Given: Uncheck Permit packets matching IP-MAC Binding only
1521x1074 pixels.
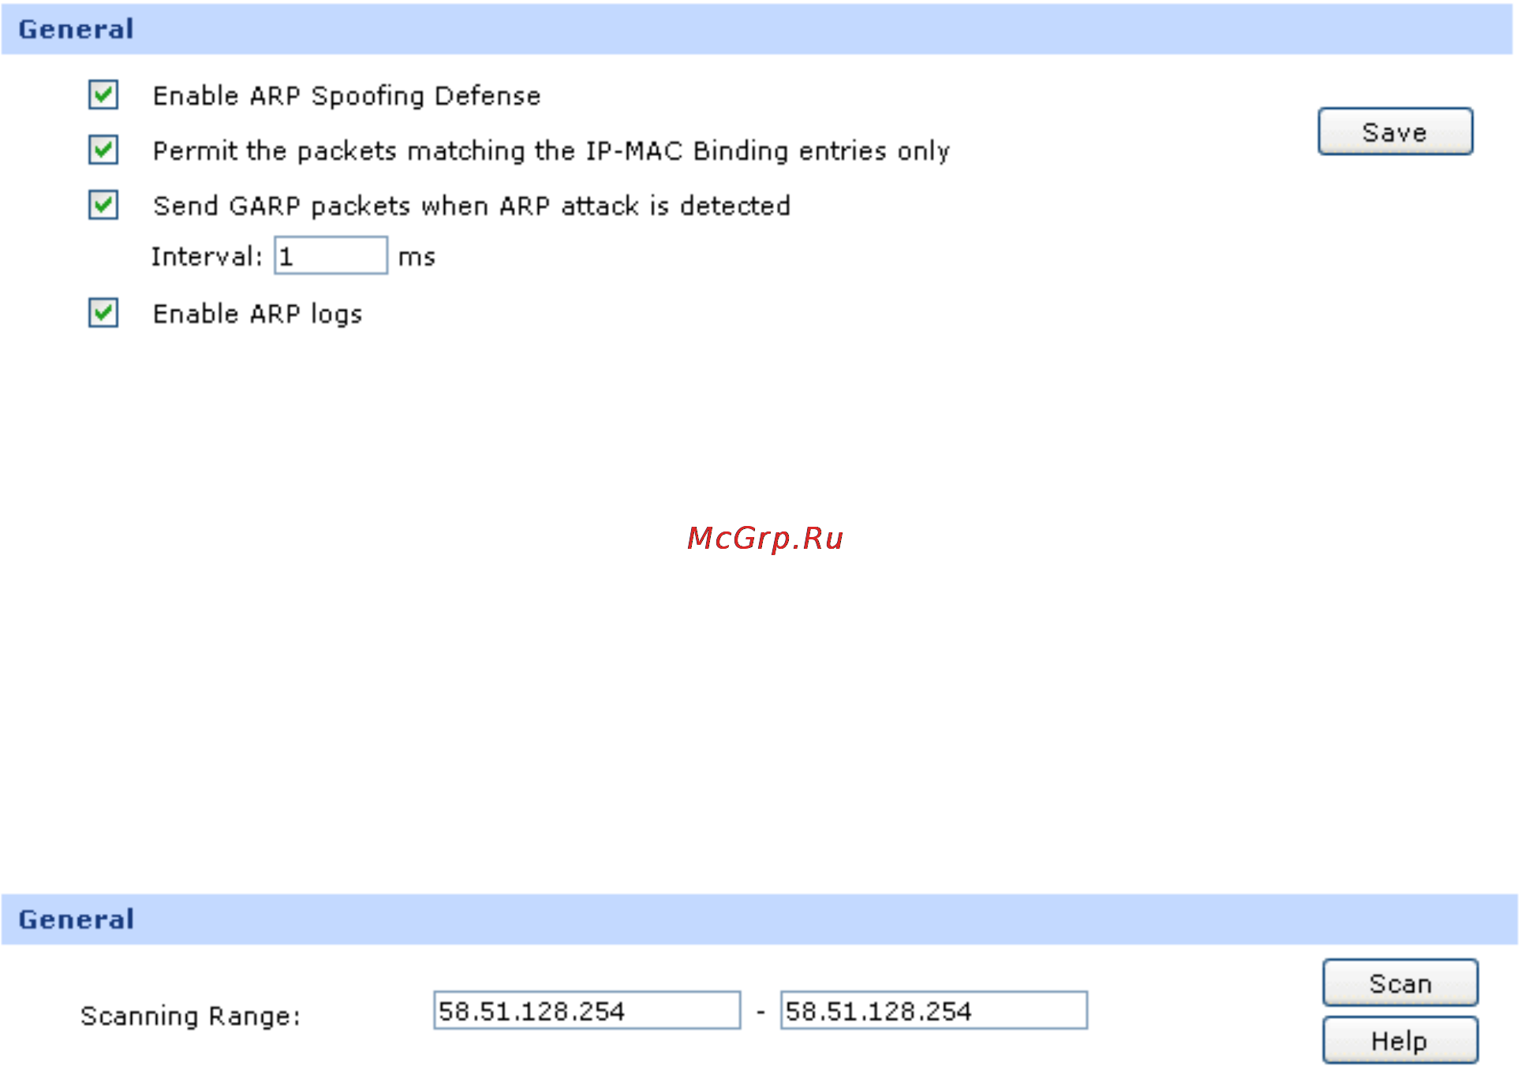Looking at the screenshot, I should (103, 150).
